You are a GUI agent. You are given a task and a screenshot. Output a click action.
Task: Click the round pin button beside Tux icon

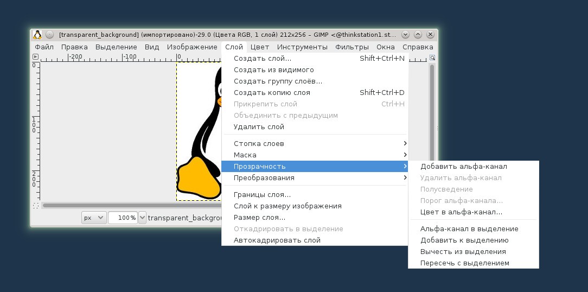coord(49,35)
